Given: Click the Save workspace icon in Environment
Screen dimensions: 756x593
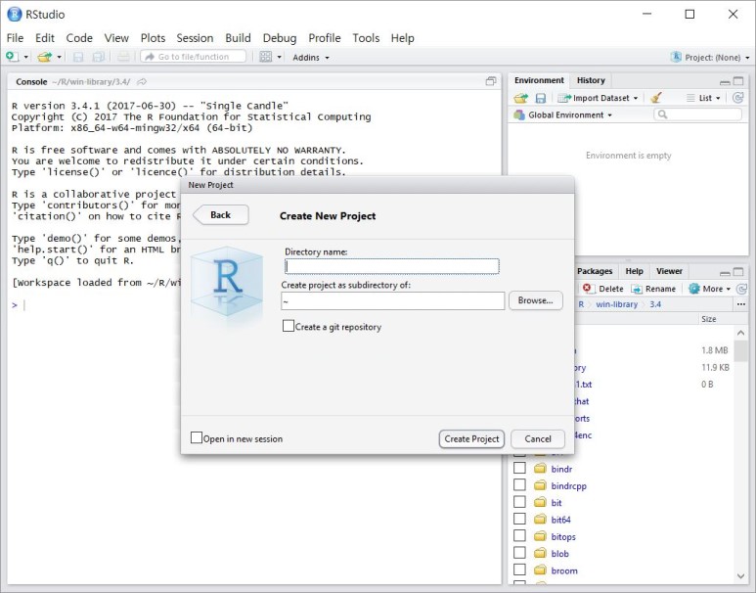Looking at the screenshot, I should [541, 98].
